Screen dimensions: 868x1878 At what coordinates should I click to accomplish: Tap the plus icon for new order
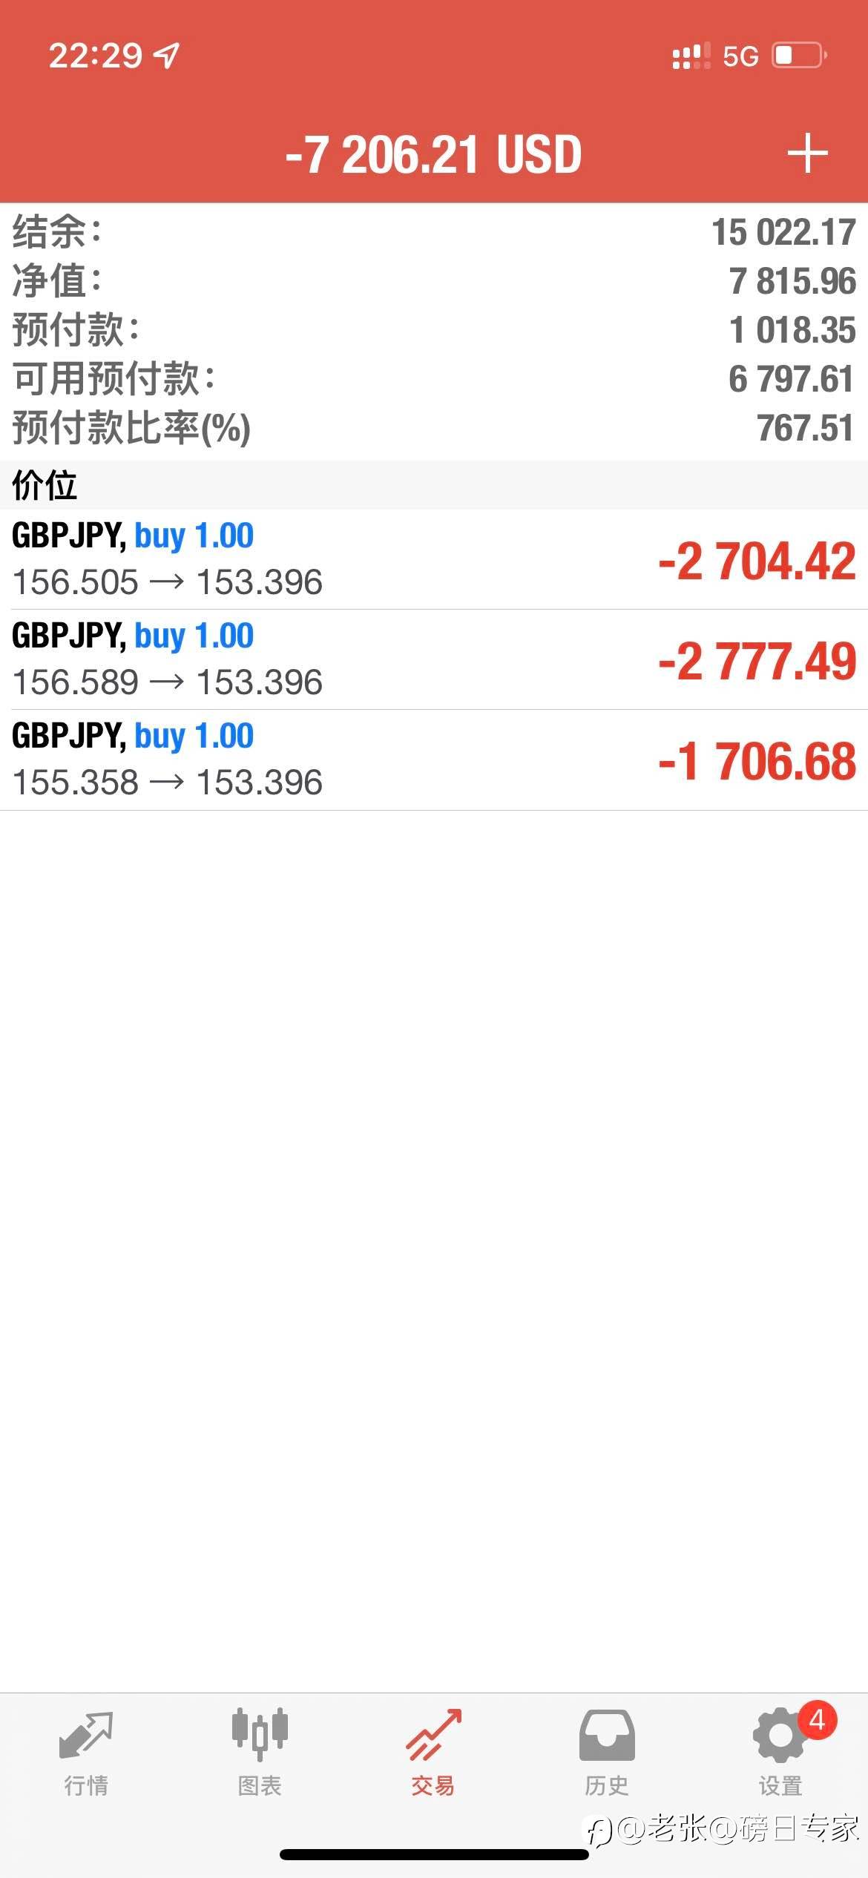[x=807, y=154]
